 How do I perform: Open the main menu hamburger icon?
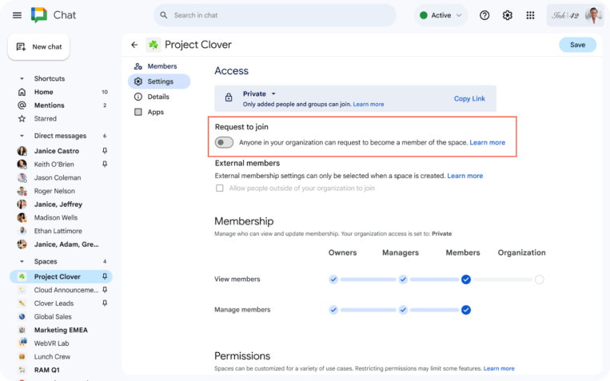coord(17,15)
